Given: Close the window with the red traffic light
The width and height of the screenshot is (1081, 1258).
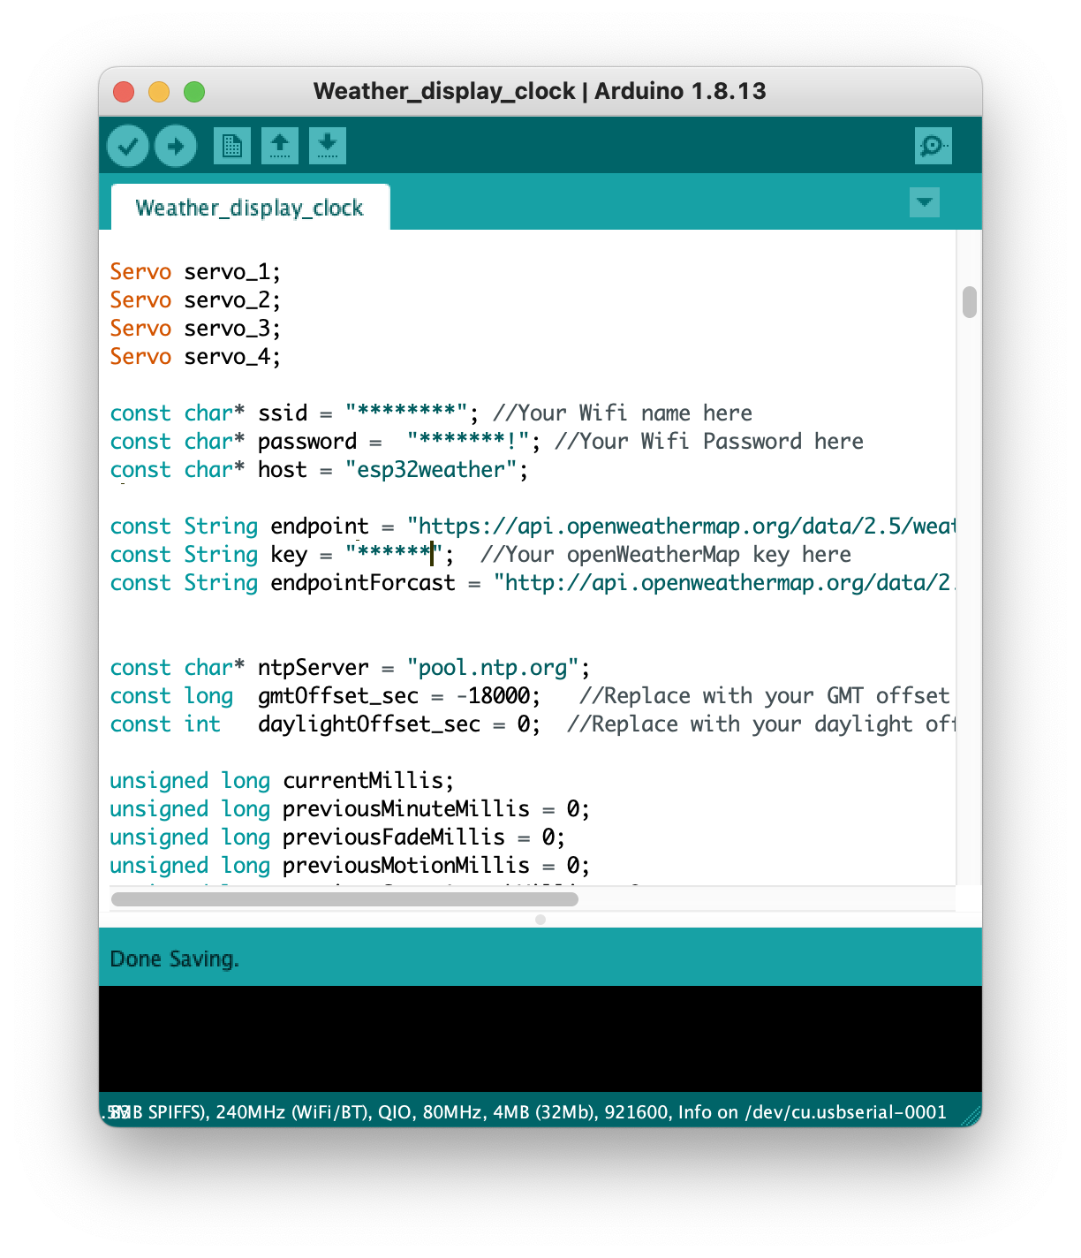Looking at the screenshot, I should (123, 91).
